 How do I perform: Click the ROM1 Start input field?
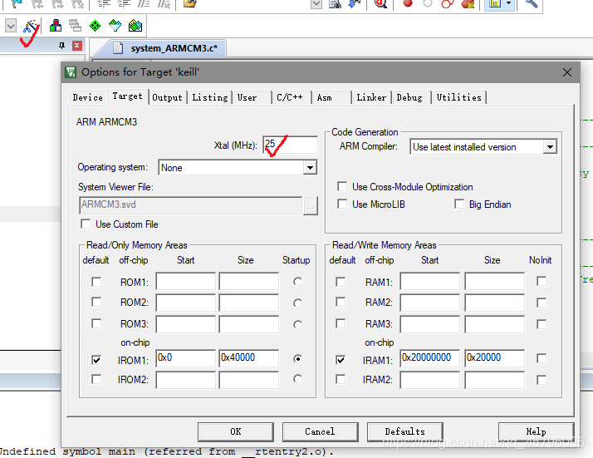coord(185,281)
